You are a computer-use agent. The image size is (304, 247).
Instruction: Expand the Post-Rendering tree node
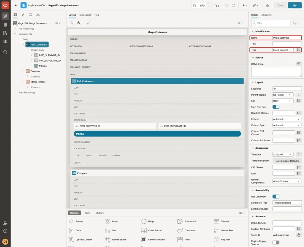(15, 93)
